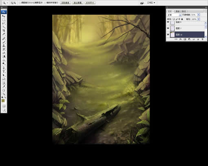Click the Fit Screen button
The image size is (208, 166).
click(x=77, y=3)
